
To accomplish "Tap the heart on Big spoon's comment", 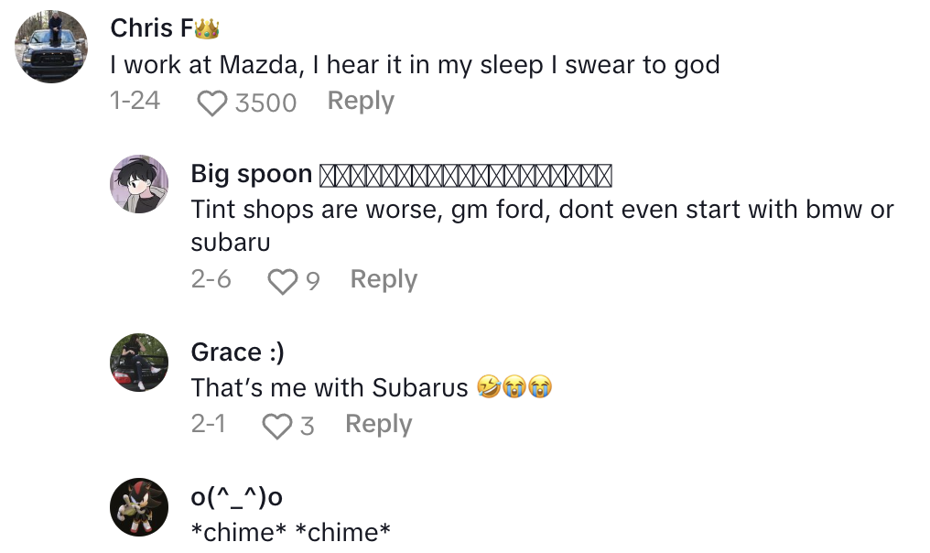I will tap(282, 281).
